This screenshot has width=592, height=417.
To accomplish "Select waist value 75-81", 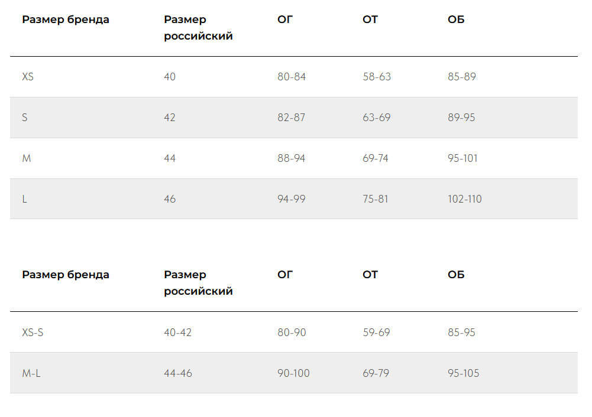I will click(376, 199).
